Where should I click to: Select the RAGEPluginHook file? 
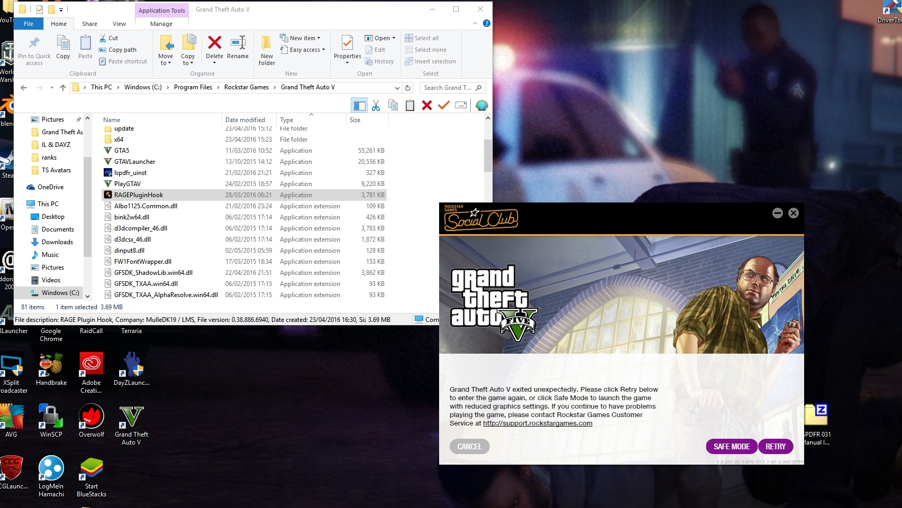pyautogui.click(x=244, y=195)
